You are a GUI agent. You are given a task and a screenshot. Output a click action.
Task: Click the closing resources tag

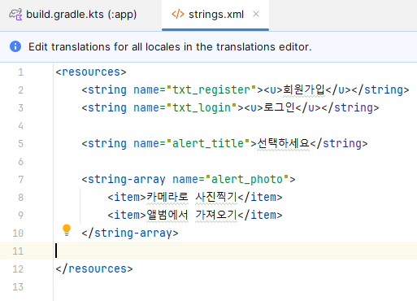pos(94,268)
